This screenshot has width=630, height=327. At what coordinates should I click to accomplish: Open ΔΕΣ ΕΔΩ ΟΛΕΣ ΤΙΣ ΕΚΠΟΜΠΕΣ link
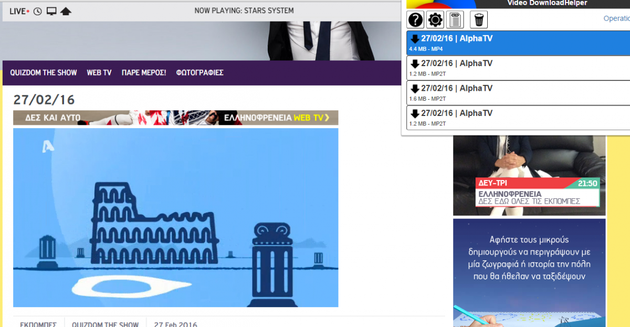coord(529,202)
